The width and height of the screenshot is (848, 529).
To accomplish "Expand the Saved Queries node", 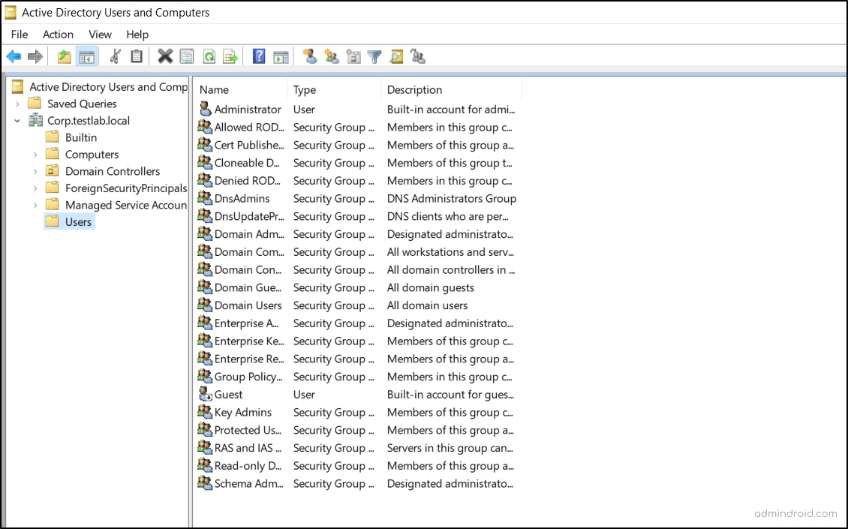I will 17,104.
